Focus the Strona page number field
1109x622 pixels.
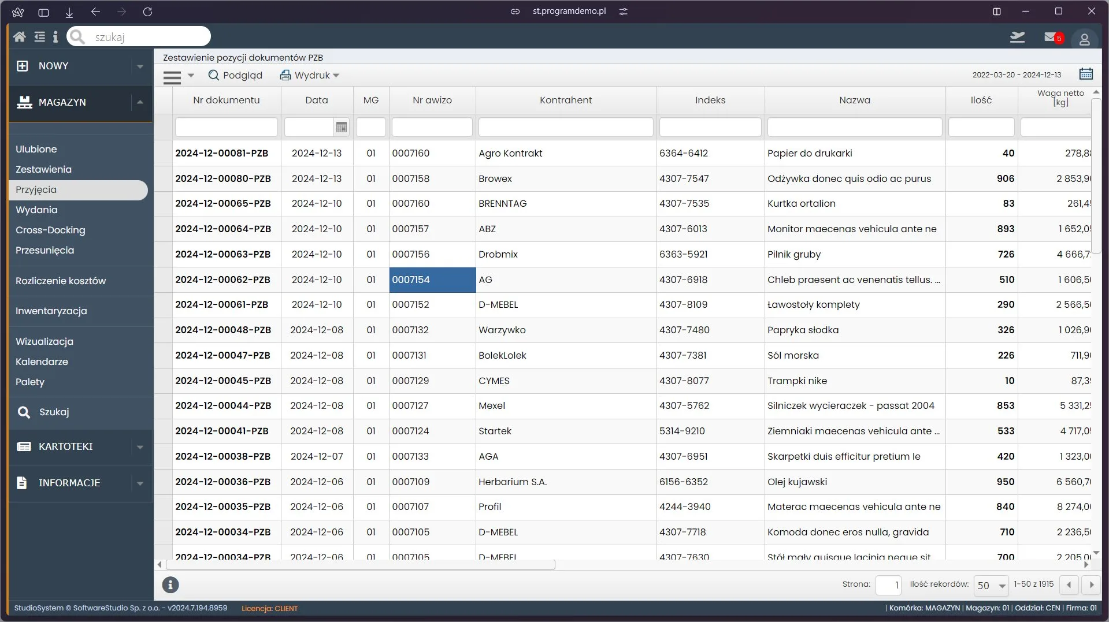coord(888,585)
